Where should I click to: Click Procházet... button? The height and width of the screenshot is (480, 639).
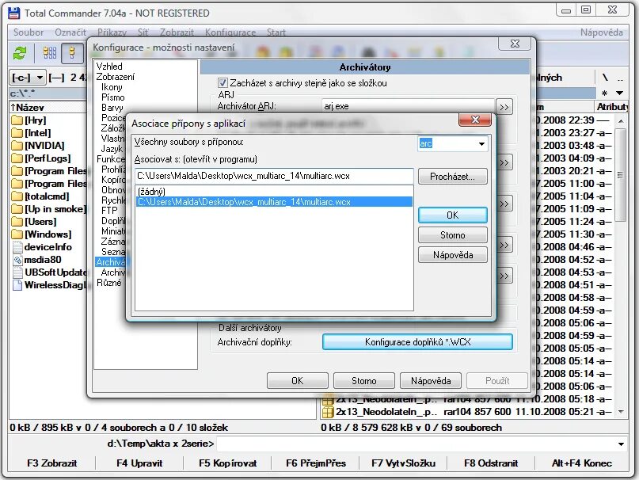pyautogui.click(x=452, y=177)
